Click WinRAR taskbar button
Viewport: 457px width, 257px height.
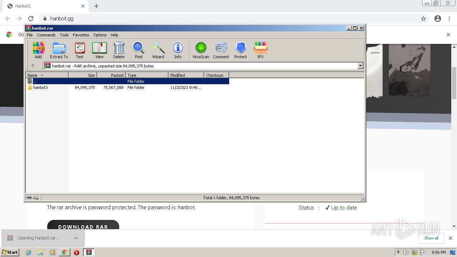pyautogui.click(x=89, y=252)
